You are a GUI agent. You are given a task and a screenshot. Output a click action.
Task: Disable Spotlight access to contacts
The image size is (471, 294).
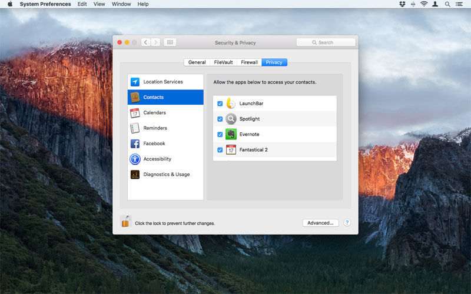tap(220, 119)
